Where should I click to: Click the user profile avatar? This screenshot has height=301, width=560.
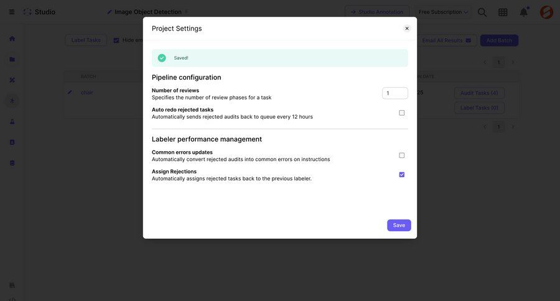546,12
